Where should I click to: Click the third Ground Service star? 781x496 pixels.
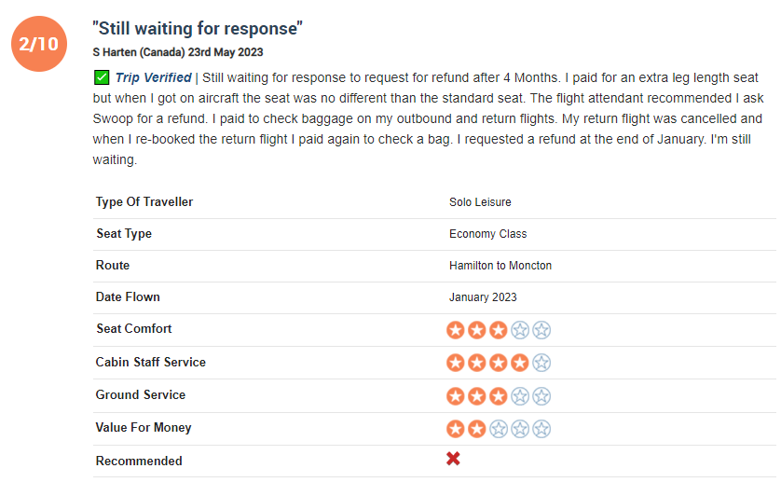[498, 396]
